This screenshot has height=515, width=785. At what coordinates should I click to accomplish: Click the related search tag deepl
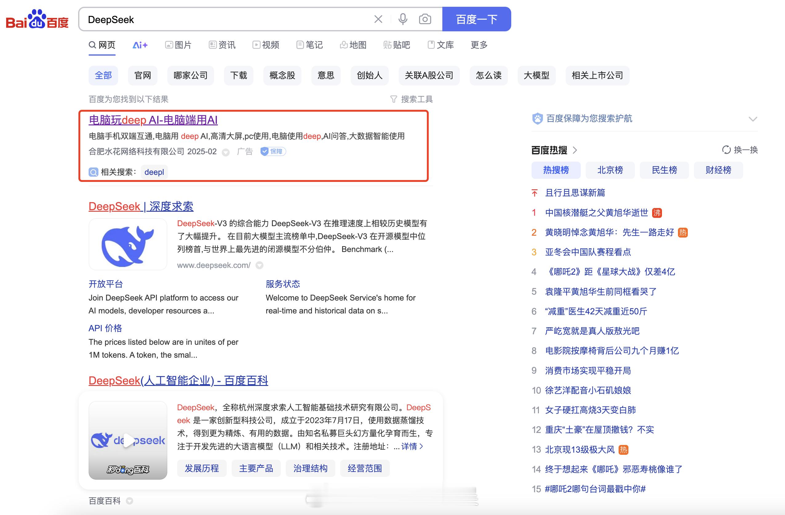tap(154, 172)
